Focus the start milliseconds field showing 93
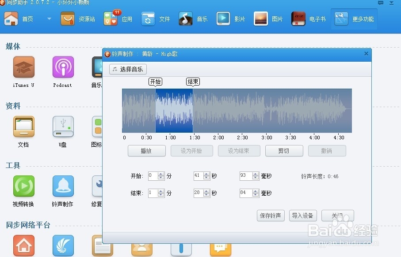Image resolution: width=401 pixels, height=257 pixels. pos(246,175)
